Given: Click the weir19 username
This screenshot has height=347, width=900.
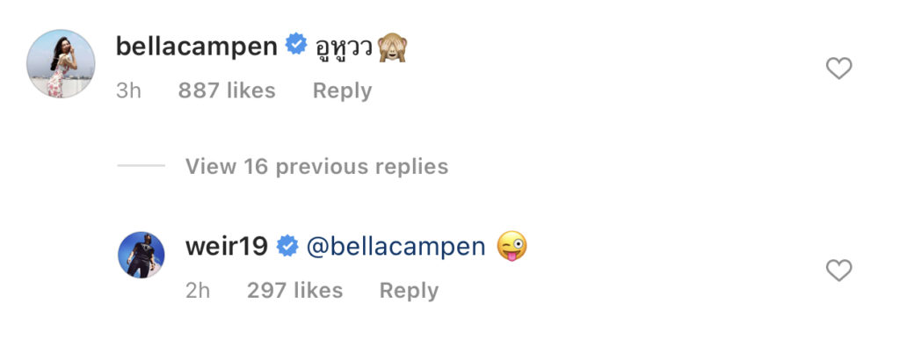Looking at the screenshot, I should (x=227, y=247).
